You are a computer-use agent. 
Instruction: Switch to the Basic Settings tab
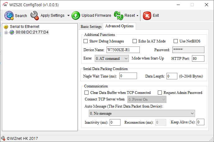pyautogui.click(x=91, y=27)
